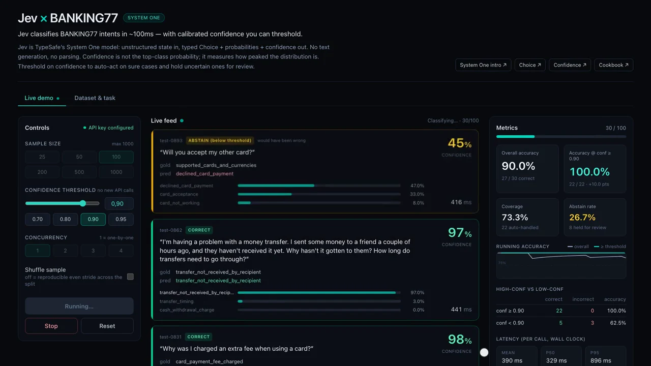Click the '≥ threshold' chart legend entry
The width and height of the screenshot is (651, 366).
click(610, 247)
